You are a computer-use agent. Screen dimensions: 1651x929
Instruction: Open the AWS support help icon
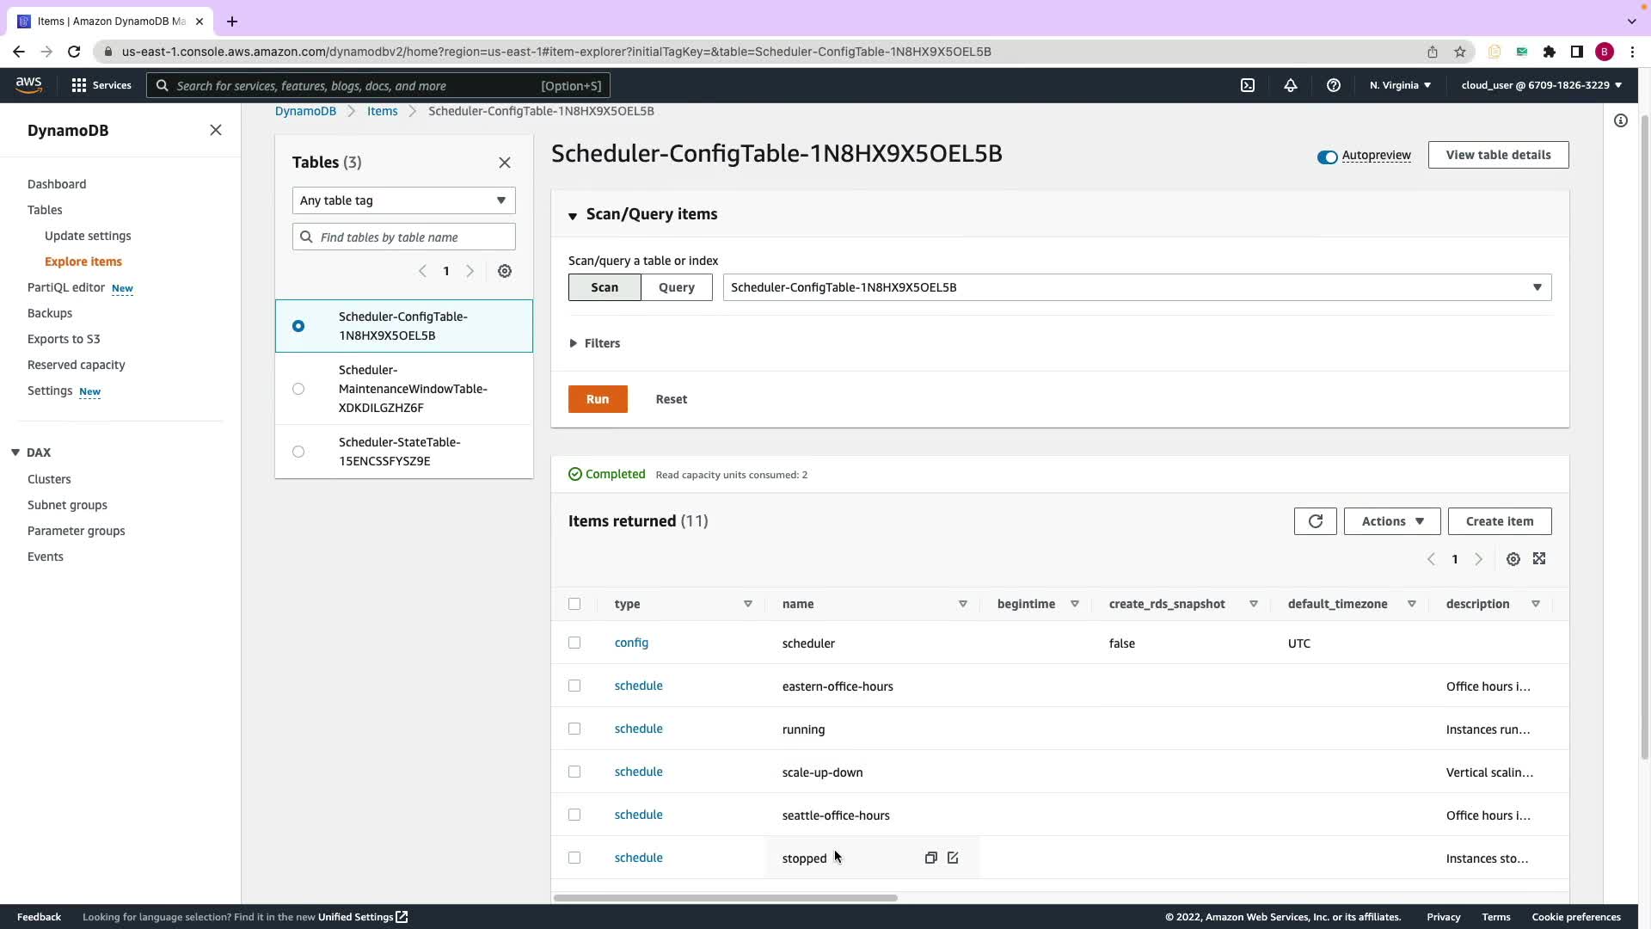click(x=1333, y=85)
